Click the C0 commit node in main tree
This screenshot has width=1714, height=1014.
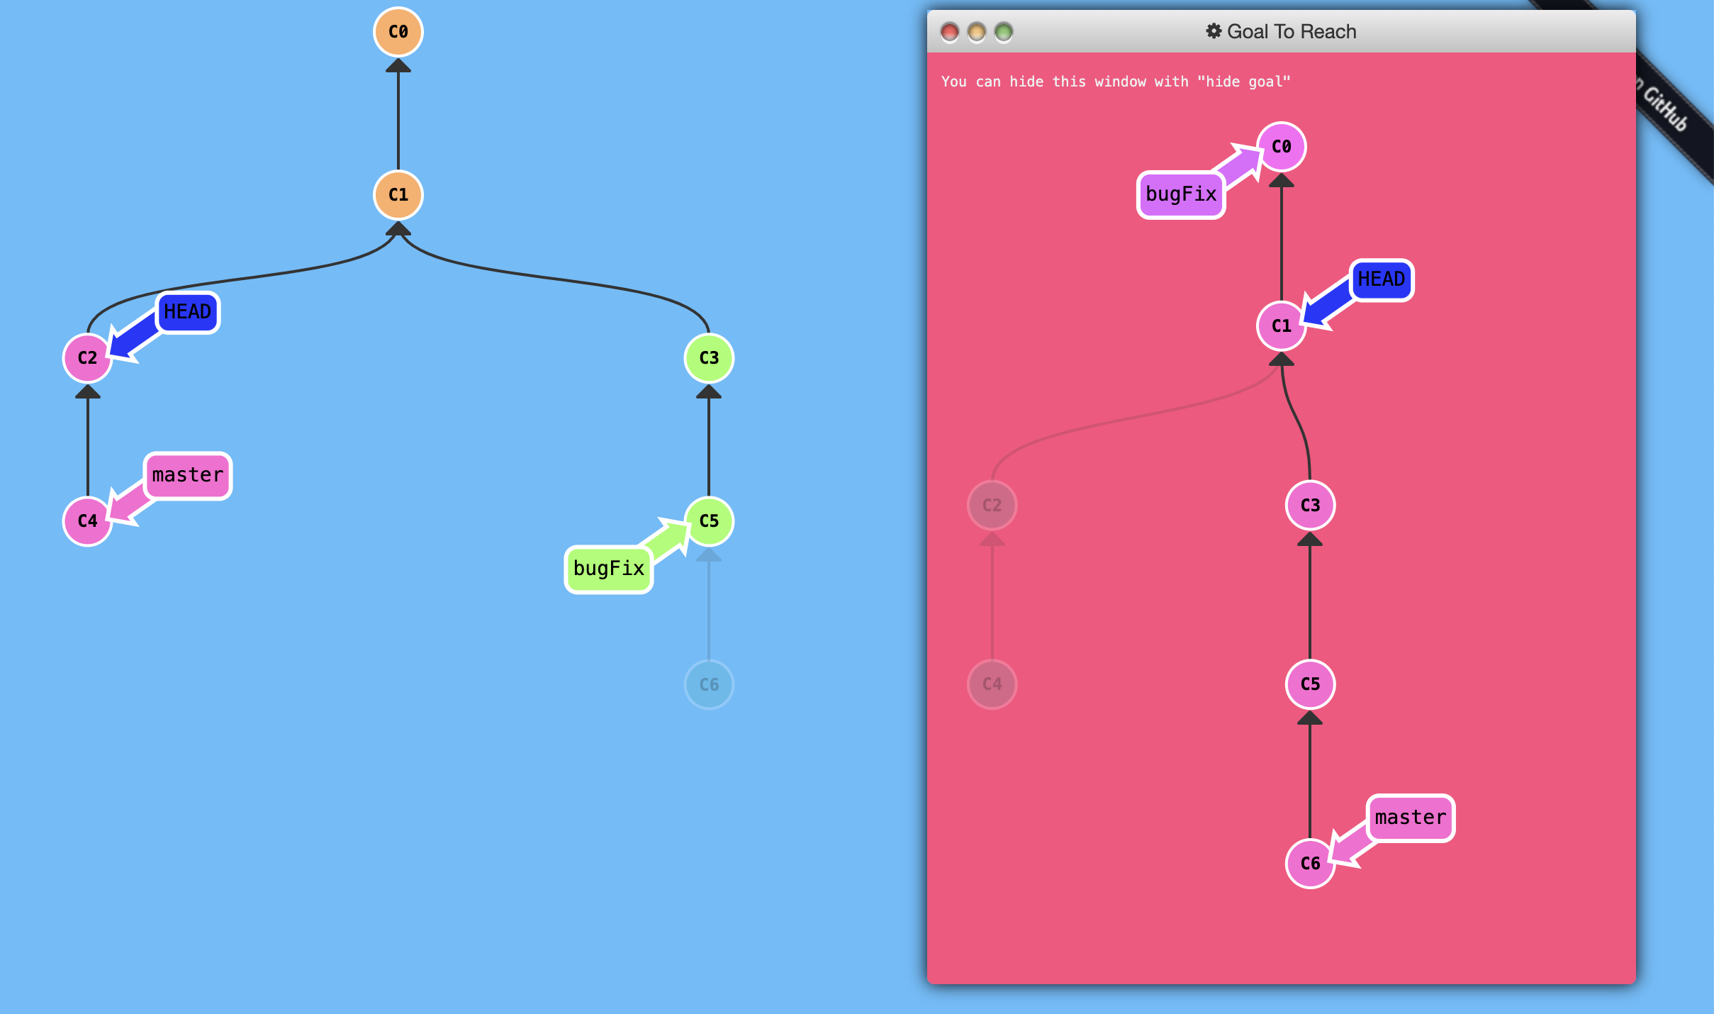point(398,32)
